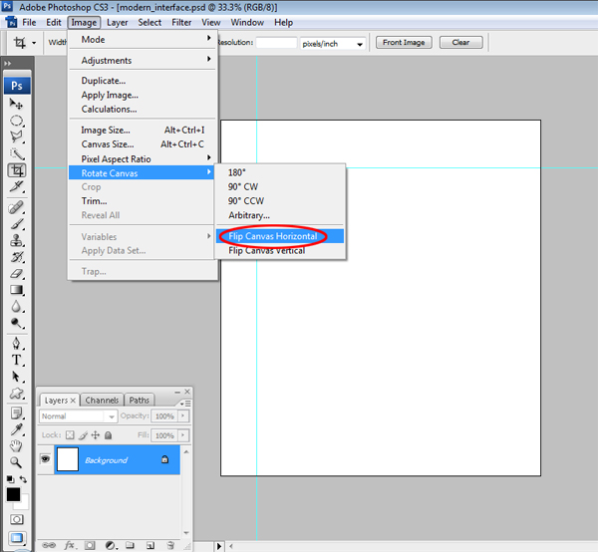This screenshot has height=552, width=598.
Task: Reset default foreground and background colors
Action: pos(10,479)
